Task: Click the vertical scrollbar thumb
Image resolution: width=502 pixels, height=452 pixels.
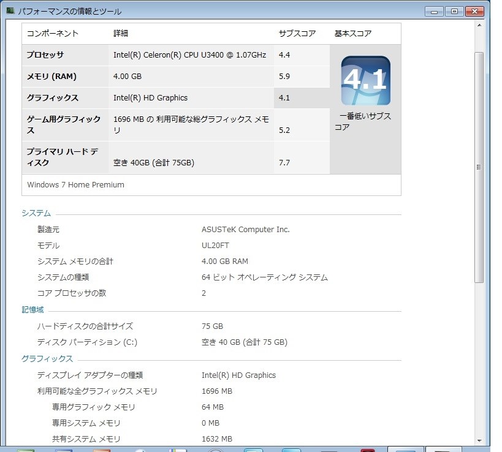Action: (x=479, y=167)
